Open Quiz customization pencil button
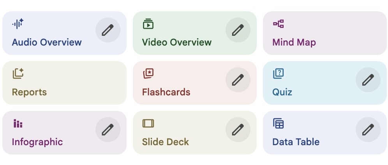388x165 pixels. coord(368,80)
